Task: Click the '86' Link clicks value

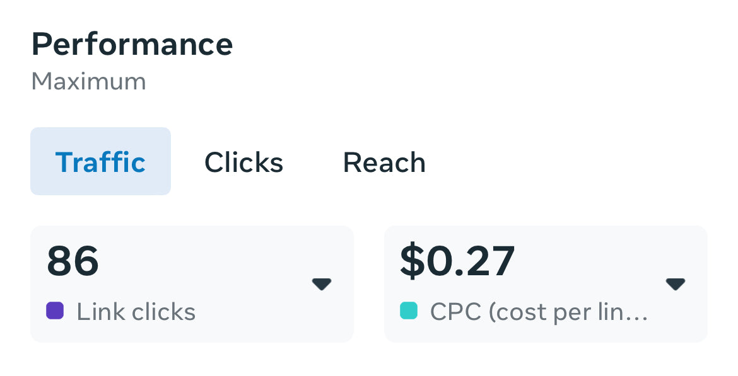Action: 71,261
